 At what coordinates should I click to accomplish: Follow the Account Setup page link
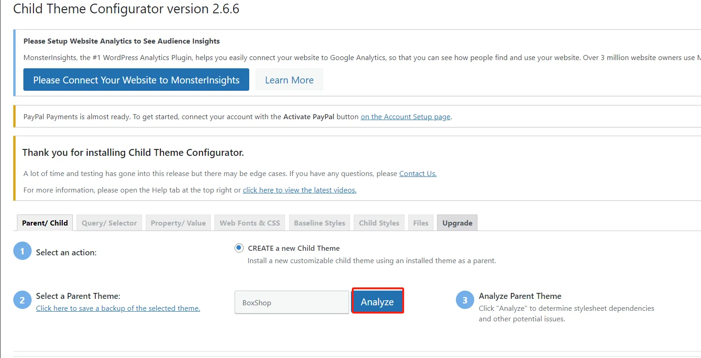(x=405, y=116)
